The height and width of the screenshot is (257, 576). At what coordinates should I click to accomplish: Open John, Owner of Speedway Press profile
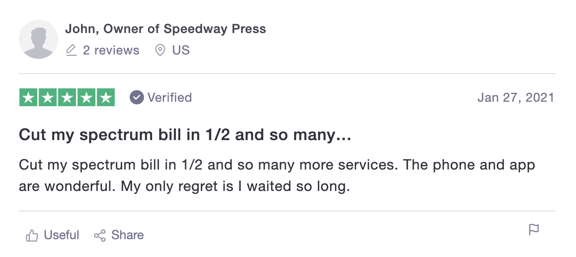(165, 29)
